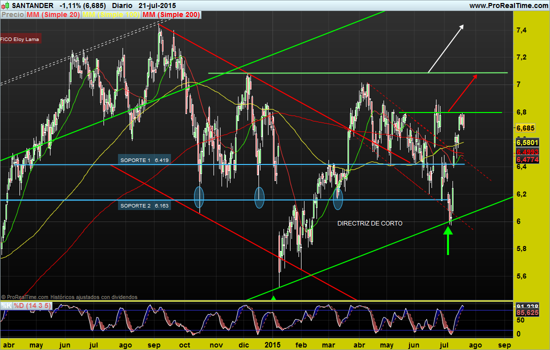Click the red 6,4774 moving average tag
The image size is (550, 350).
click(x=527, y=159)
